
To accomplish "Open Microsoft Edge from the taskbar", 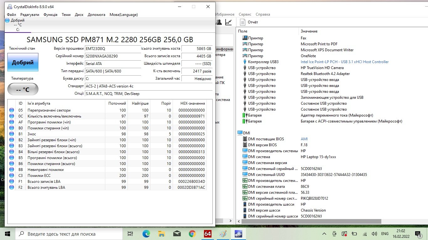I will coord(146,234).
